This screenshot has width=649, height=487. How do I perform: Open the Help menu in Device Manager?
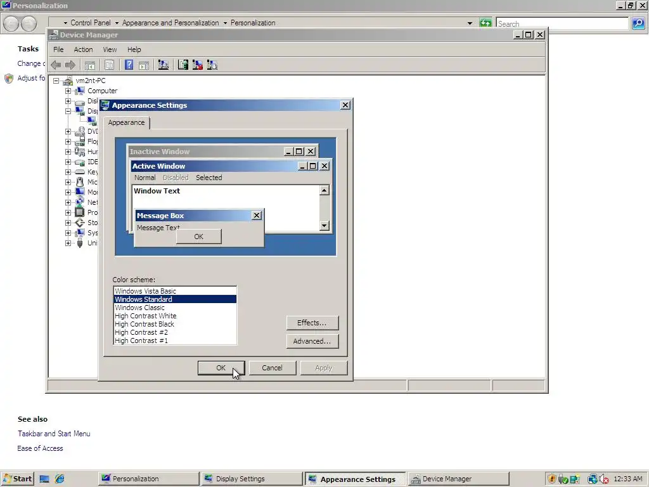point(134,49)
